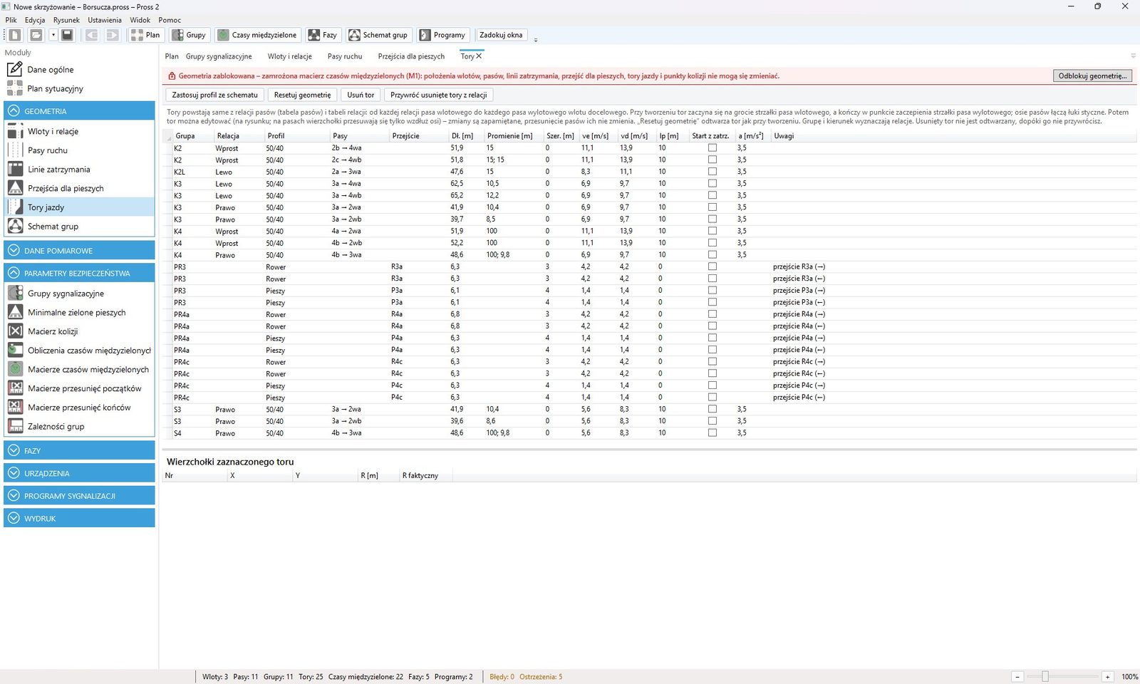This screenshot has width=1140, height=684.
Task: Toggle Start z zatrz. for S3 3a → 2wa
Action: [x=712, y=409]
